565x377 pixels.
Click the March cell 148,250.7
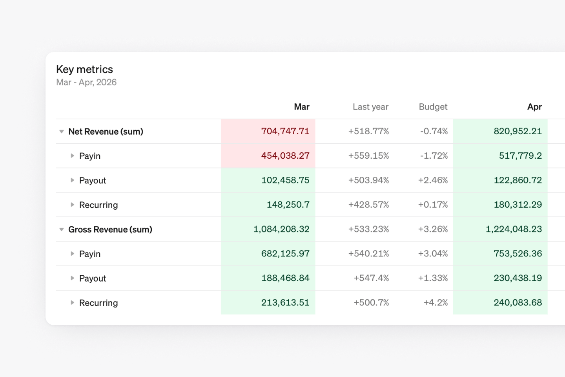click(x=268, y=205)
